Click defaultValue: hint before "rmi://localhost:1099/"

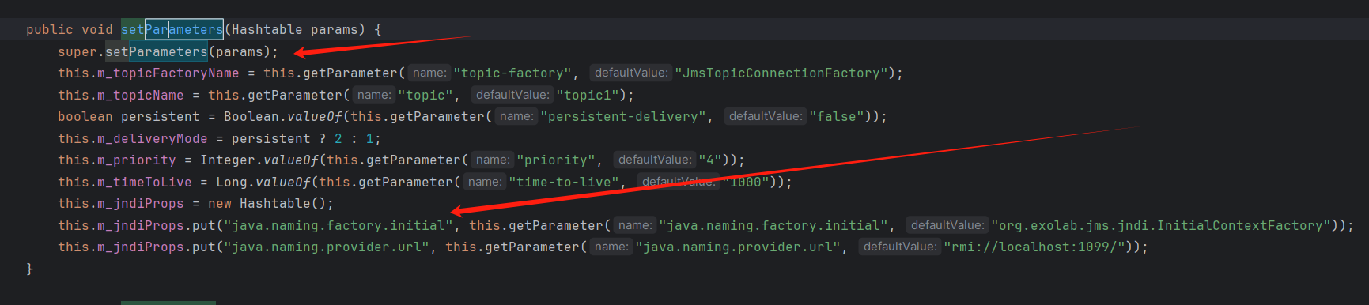pos(900,247)
